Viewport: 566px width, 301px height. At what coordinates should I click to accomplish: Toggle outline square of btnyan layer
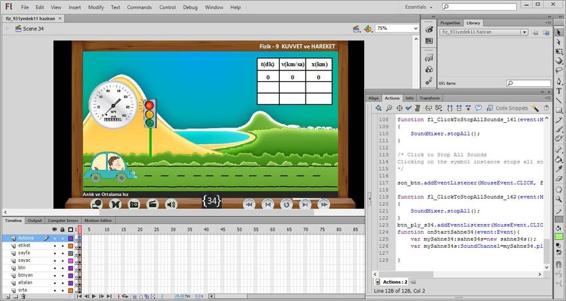coord(71,276)
